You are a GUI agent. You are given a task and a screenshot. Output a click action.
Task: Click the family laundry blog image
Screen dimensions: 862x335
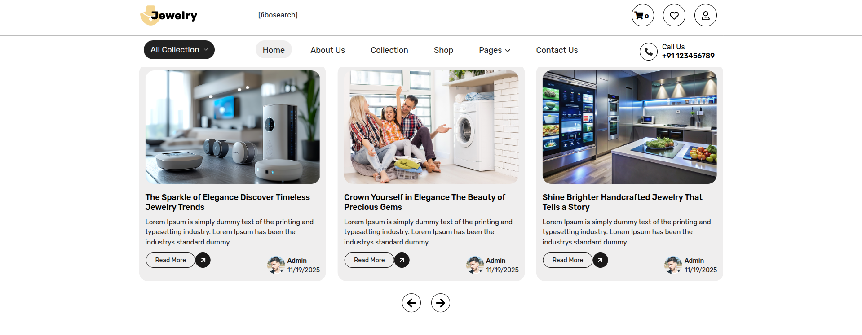click(x=431, y=127)
